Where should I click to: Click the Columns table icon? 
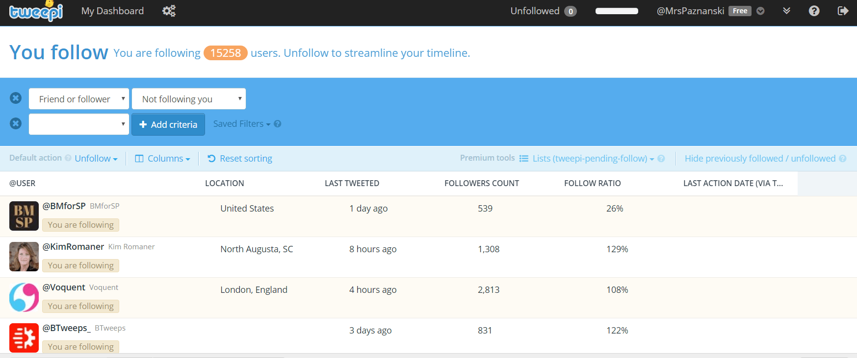pos(139,158)
